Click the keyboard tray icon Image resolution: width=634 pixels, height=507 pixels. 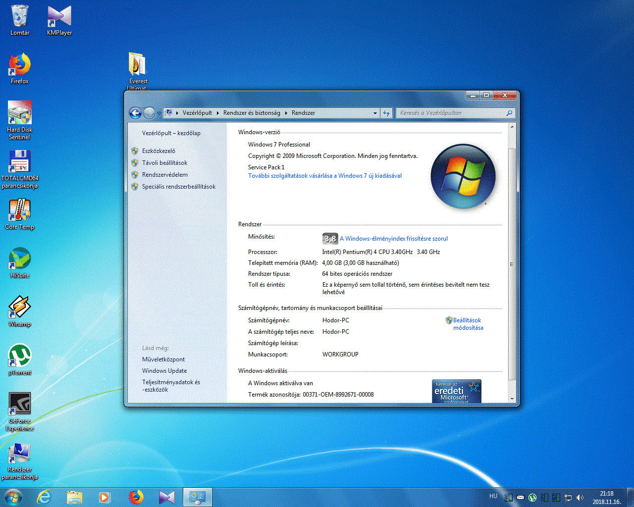[521, 498]
